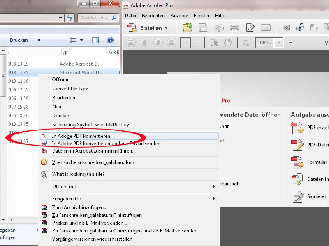Go to last page arrow icon
The width and height of the screenshot is (329, 246).
(171, 43)
